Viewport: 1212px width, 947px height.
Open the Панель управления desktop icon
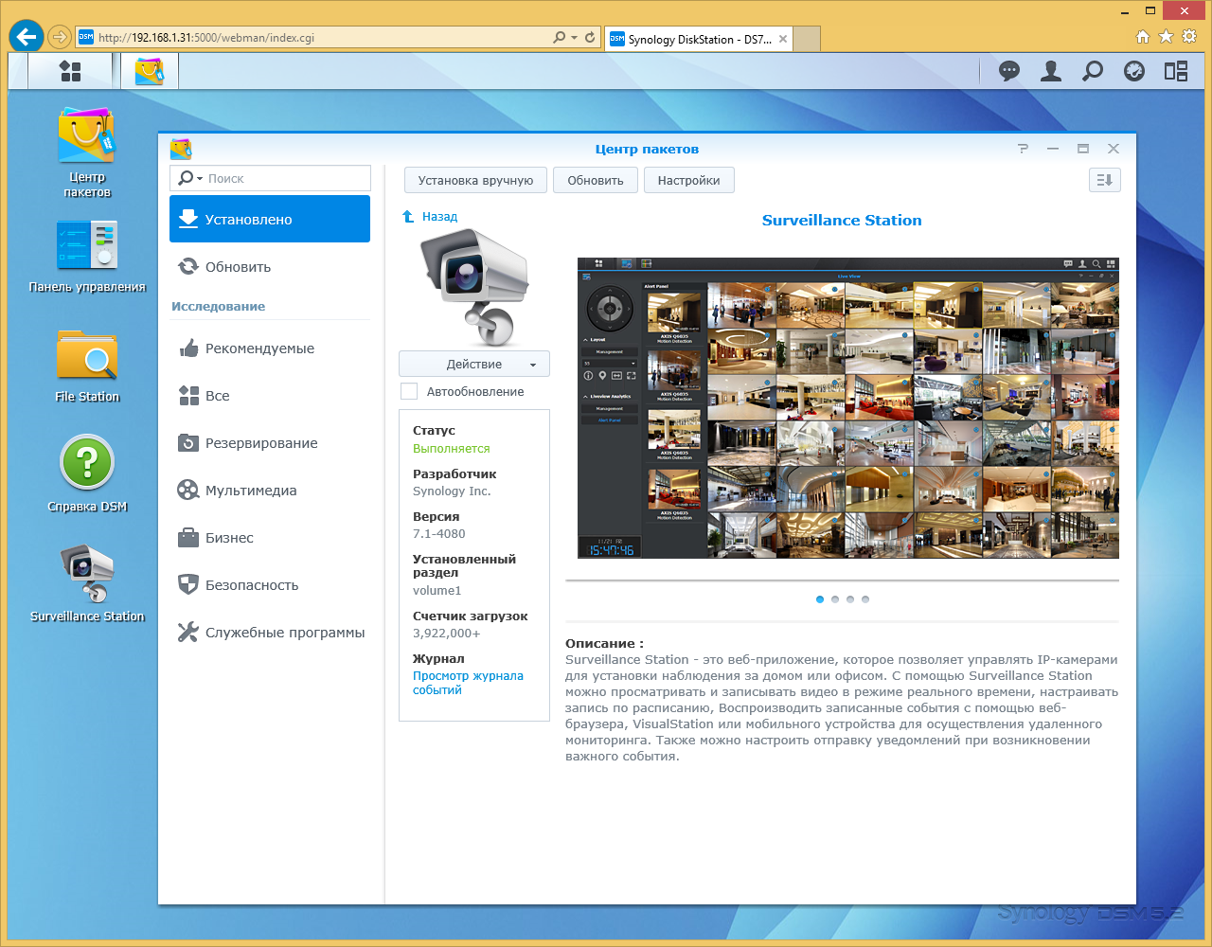click(x=87, y=256)
